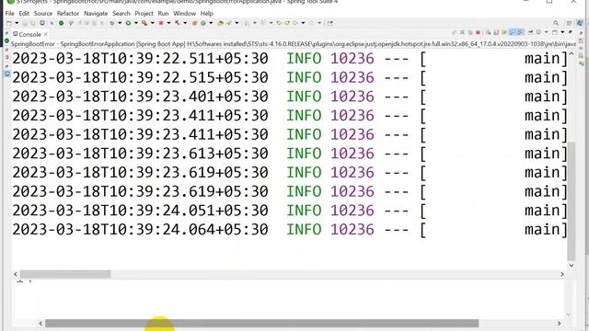Click the bottom pane scroll-left arrow
This screenshot has height=331, width=589.
click(40, 323)
